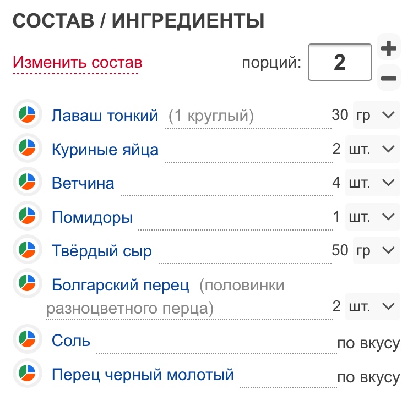The image size is (413, 395).
Task: Expand unit dropdown for Куриные яйца
Action: [x=372, y=149]
